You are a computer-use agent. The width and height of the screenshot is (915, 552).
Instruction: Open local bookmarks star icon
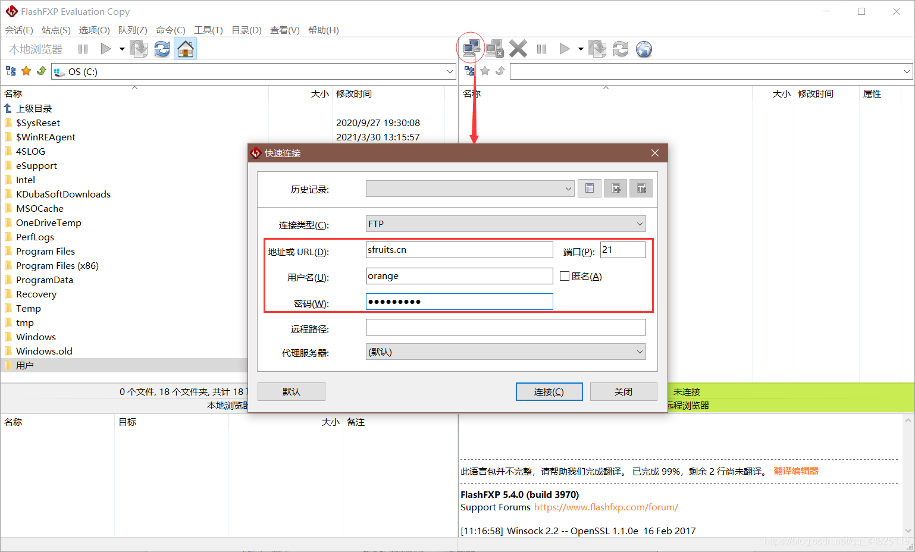[26, 71]
